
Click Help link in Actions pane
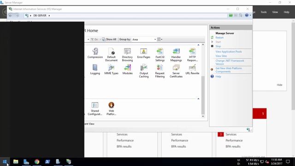point(218,77)
